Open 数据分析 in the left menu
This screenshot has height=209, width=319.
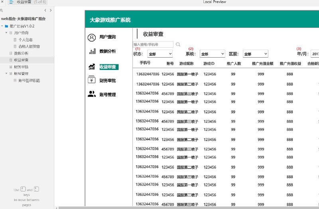pos(108,51)
